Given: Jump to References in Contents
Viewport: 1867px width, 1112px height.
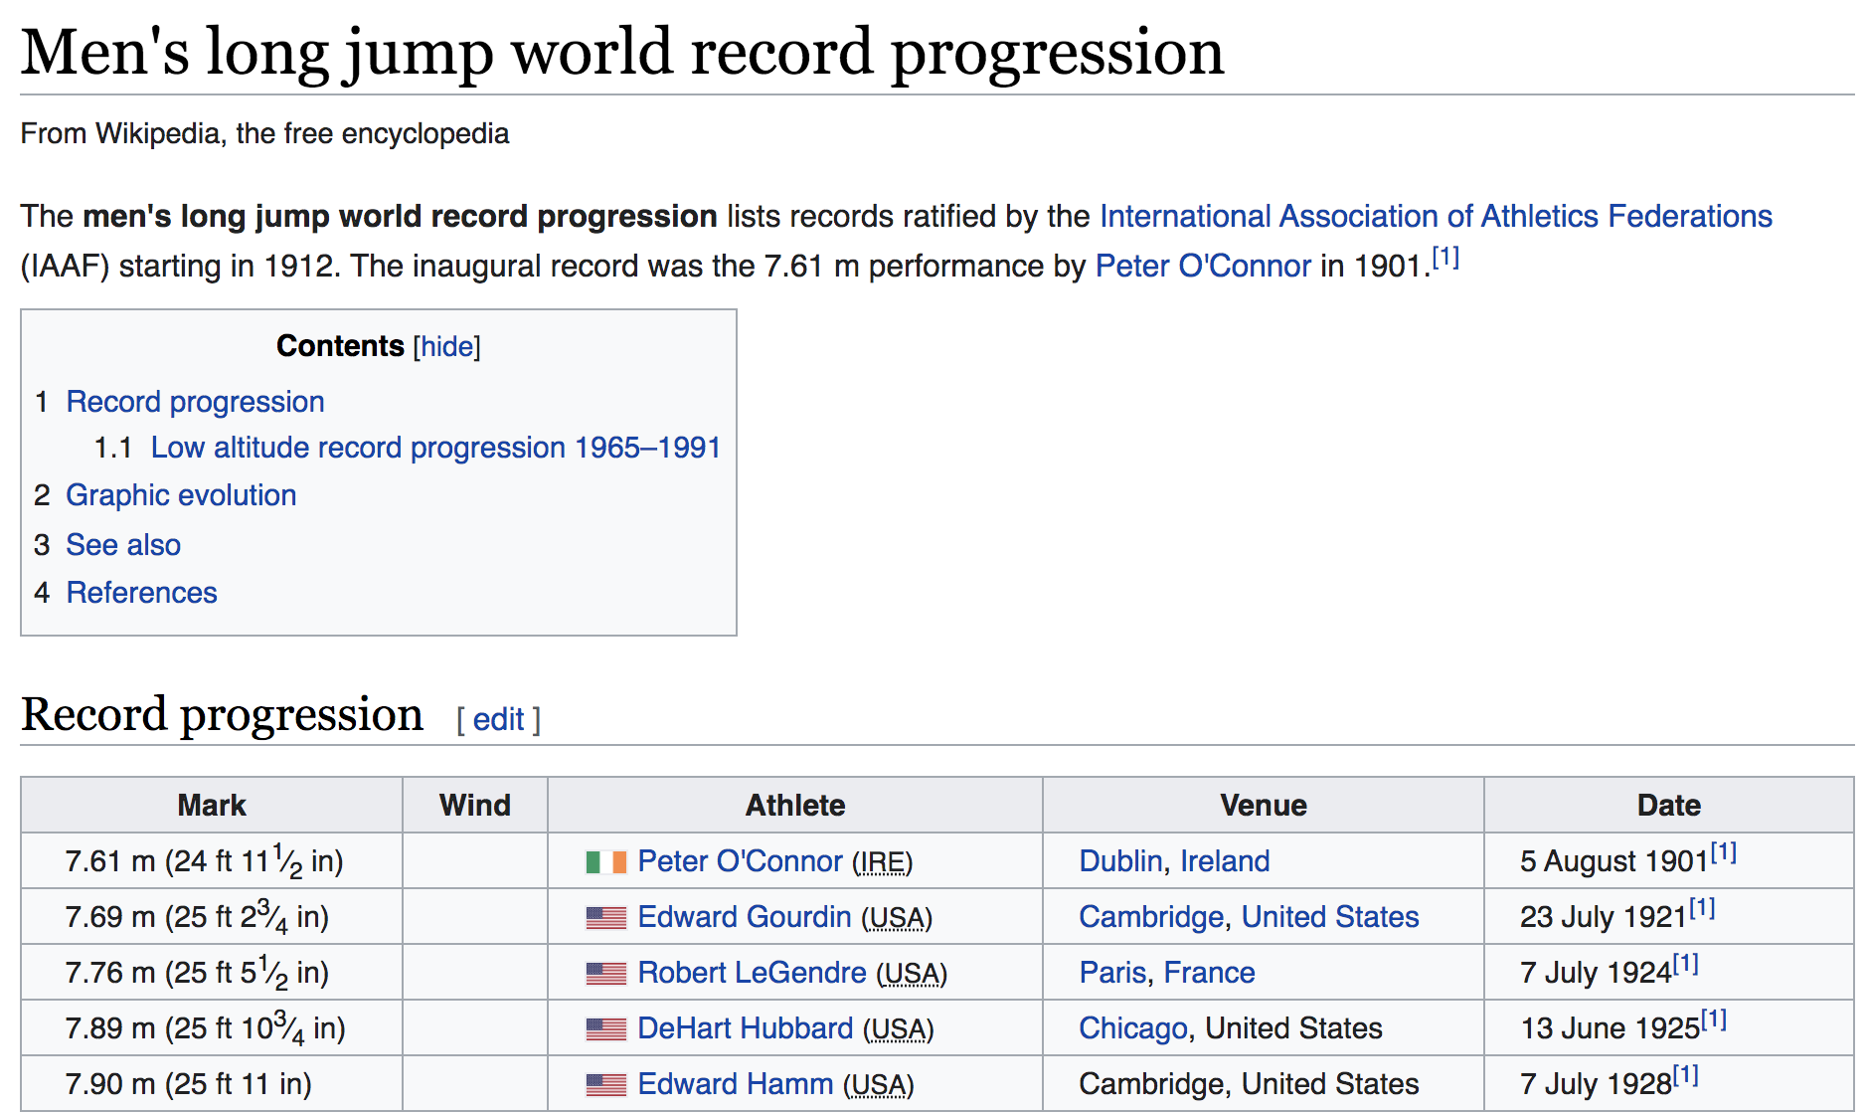Looking at the screenshot, I should 141,593.
